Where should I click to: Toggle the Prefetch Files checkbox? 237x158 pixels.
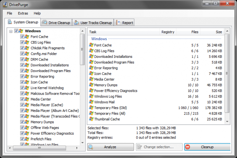[x=22, y=139]
